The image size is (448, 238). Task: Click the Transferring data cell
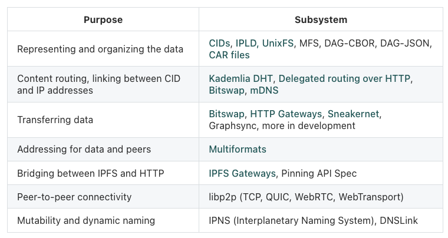(103, 120)
